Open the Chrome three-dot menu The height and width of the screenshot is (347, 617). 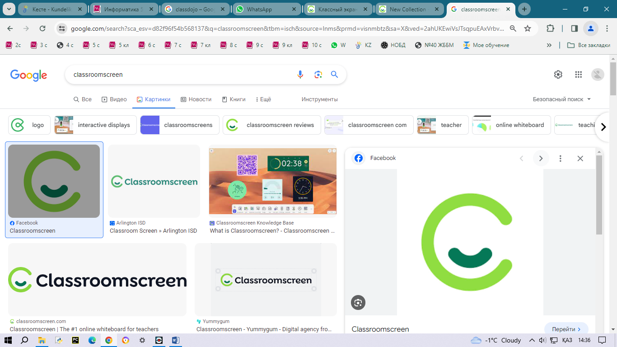[606, 28]
